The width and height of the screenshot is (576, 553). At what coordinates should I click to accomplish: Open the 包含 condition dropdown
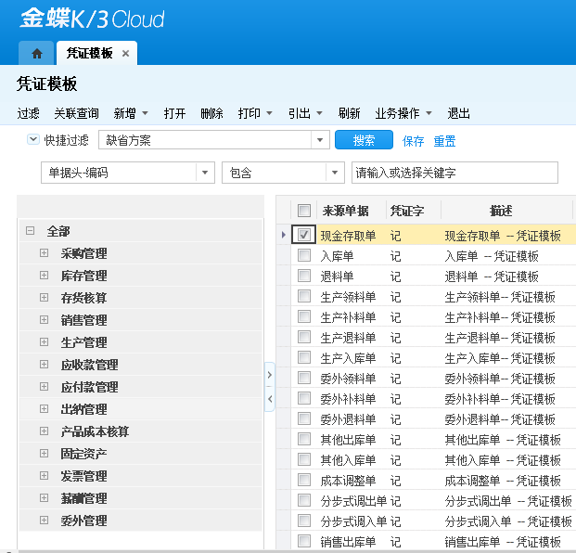click(x=335, y=173)
